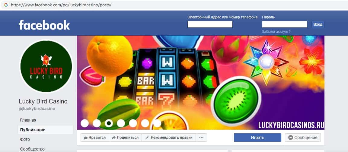The width and height of the screenshot is (348, 152).
Task: Select the last cover photo dot
Action: pos(157,123)
